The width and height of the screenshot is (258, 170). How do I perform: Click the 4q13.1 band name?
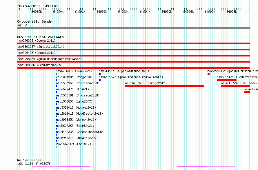(x=23, y=25)
